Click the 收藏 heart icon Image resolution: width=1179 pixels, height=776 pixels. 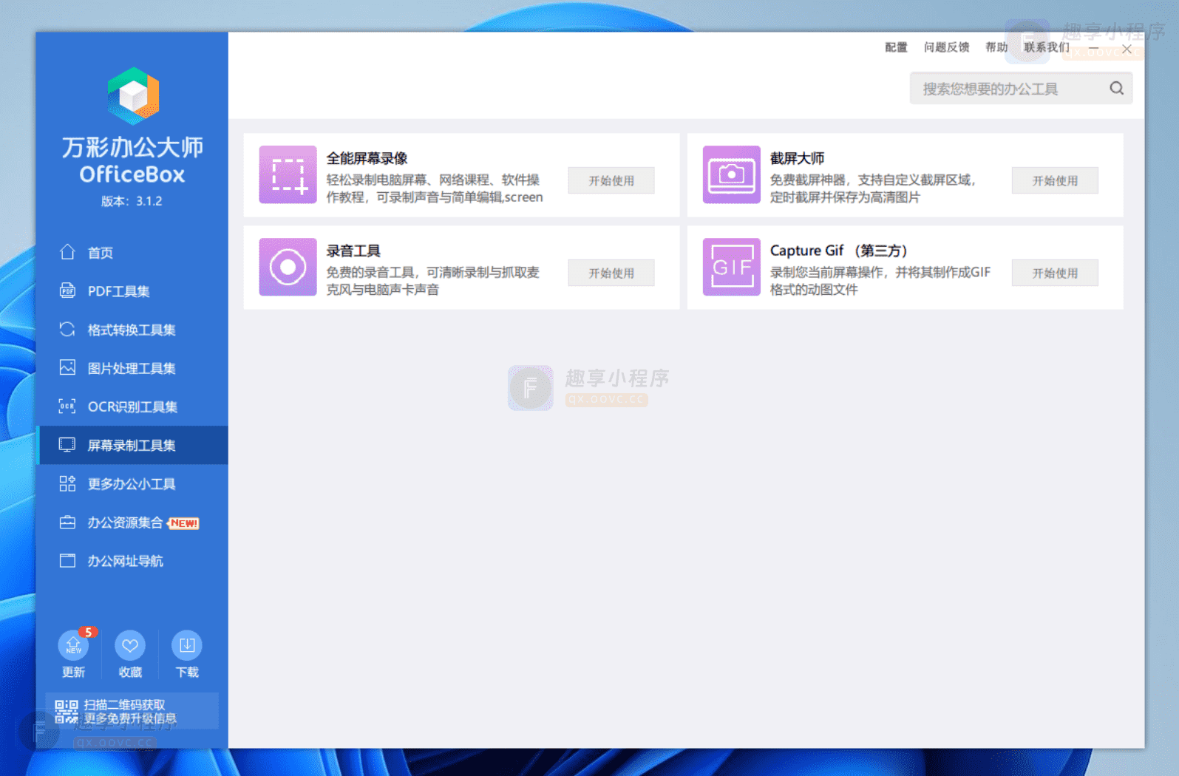pos(130,645)
